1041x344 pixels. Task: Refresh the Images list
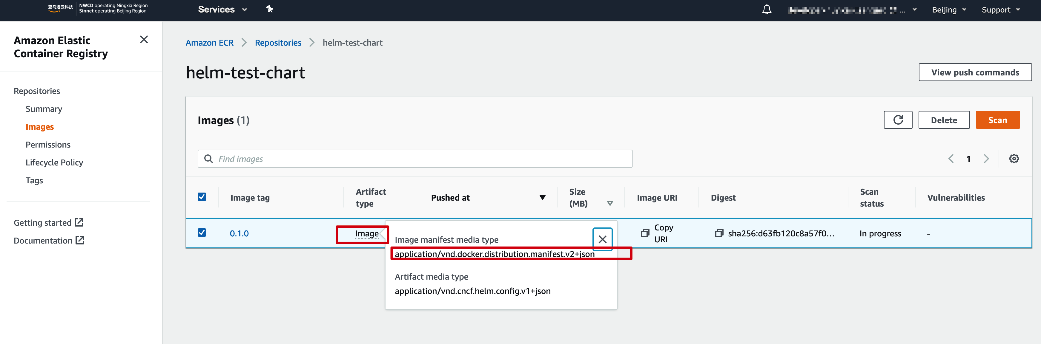898,120
